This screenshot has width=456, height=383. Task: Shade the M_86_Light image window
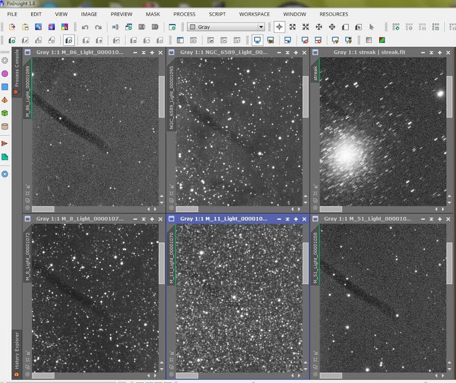(144, 53)
